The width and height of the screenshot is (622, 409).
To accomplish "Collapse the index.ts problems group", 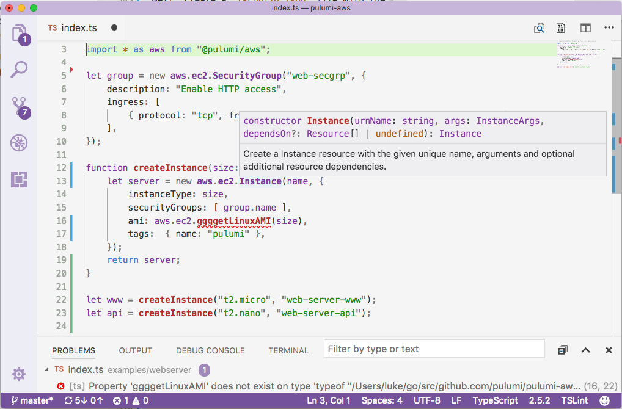I will (47, 370).
